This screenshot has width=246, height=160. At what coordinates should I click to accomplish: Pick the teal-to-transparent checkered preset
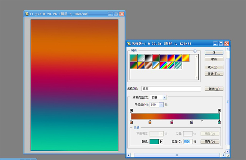[141, 58]
